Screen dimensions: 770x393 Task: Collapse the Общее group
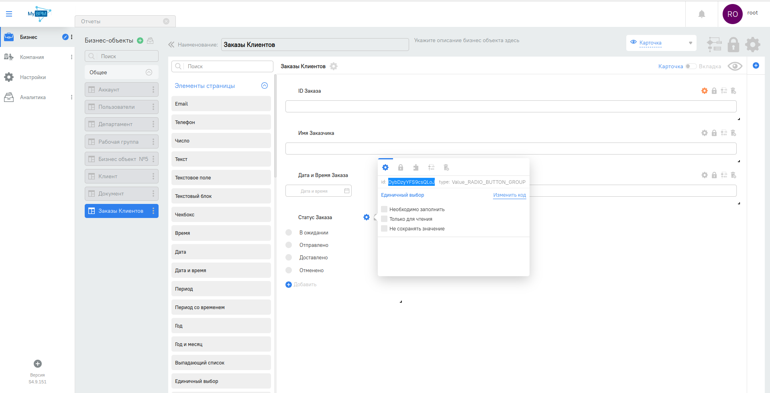(149, 72)
